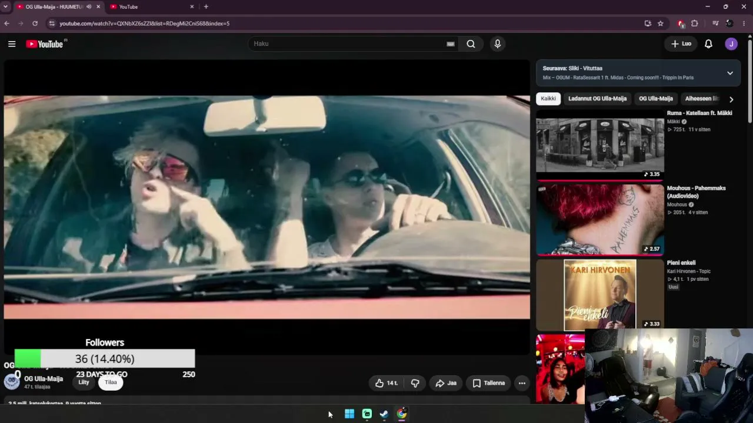Image resolution: width=753 pixels, height=423 pixels.
Task: Expand the Seuraava playlist panel
Action: pyautogui.click(x=730, y=73)
